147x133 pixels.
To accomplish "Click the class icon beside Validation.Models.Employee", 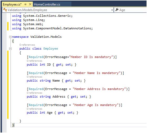I will [x=5, y=10].
